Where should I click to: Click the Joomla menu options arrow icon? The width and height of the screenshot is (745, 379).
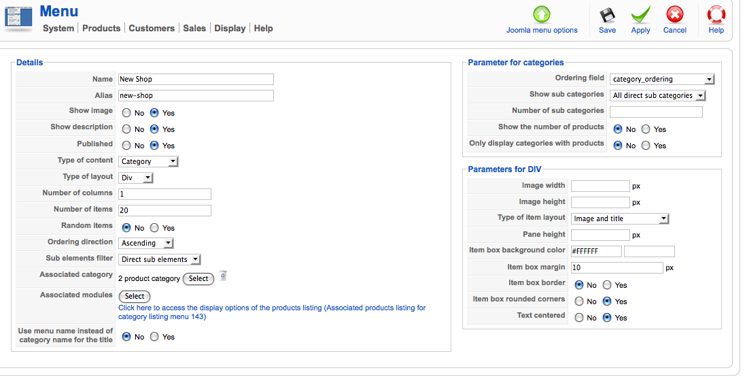(x=542, y=14)
